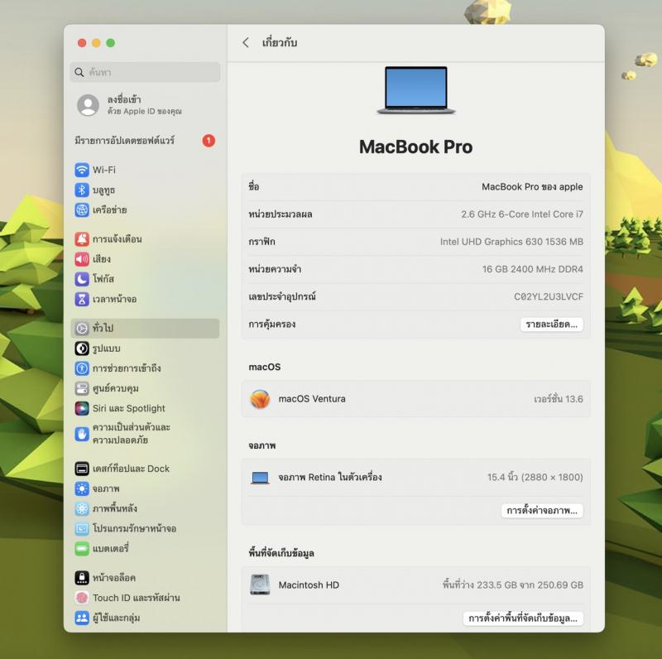Click the การคุ้มครอง row label
This screenshot has width=662, height=659.
click(x=272, y=324)
